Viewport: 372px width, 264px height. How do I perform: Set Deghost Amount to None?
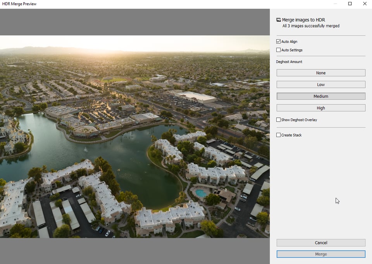321,73
